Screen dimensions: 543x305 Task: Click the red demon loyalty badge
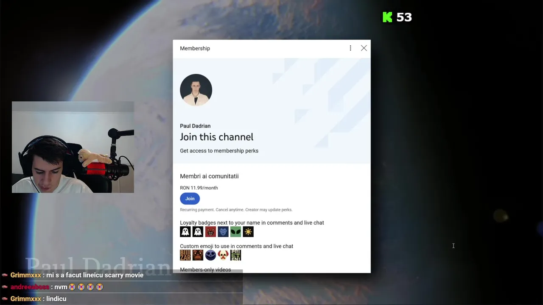tap(210, 232)
